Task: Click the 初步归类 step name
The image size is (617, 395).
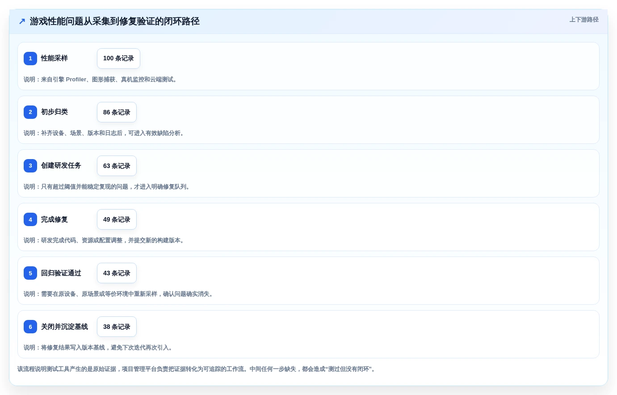Action: click(55, 112)
